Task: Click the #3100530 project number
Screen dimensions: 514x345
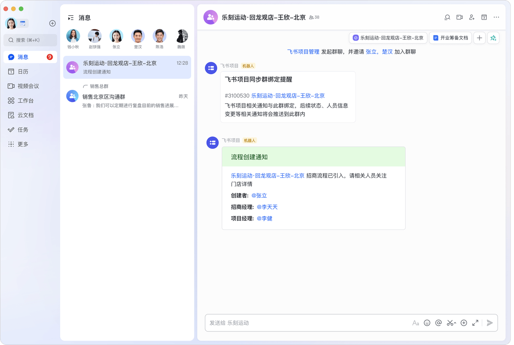Action: click(x=237, y=96)
